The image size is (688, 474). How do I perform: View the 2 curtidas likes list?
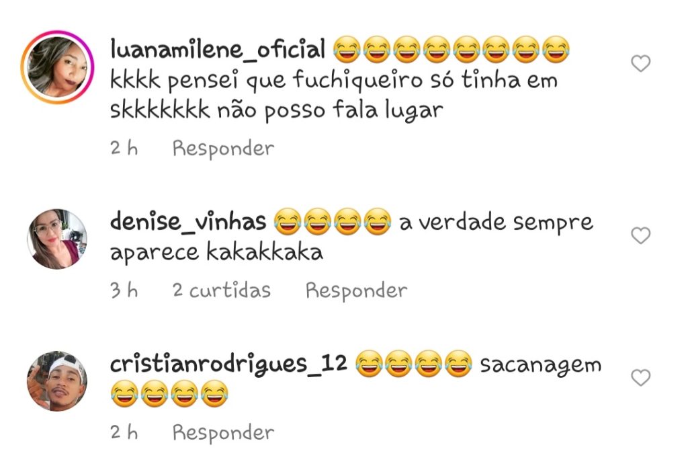point(222,290)
